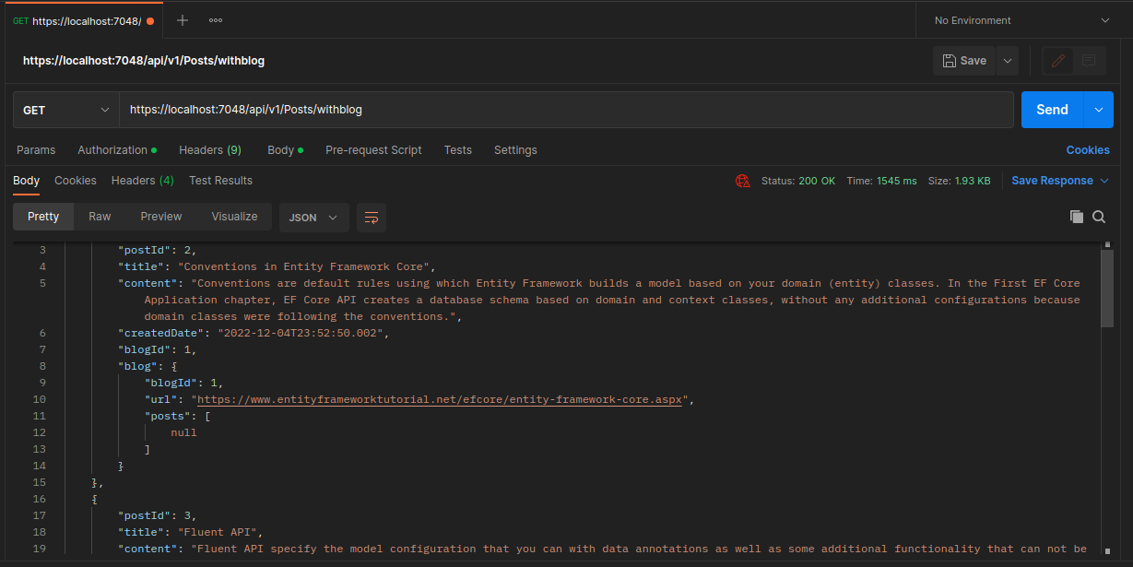Search the response with magnifier icon
The height and width of the screenshot is (567, 1133).
pyautogui.click(x=1099, y=217)
